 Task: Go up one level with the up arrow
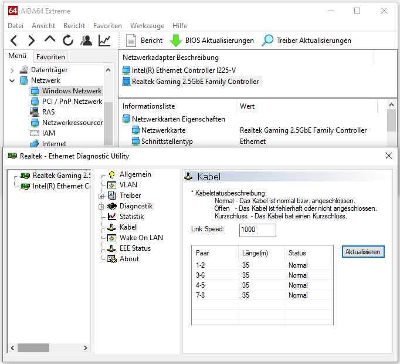click(50, 39)
